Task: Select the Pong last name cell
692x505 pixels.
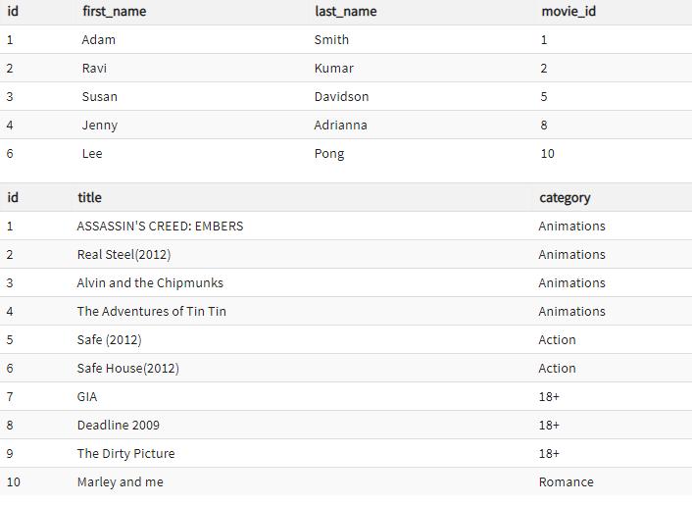Action: [x=328, y=153]
